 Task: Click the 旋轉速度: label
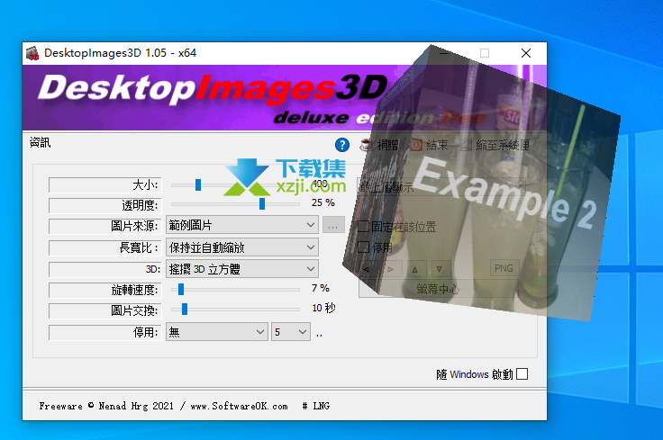[104, 290]
